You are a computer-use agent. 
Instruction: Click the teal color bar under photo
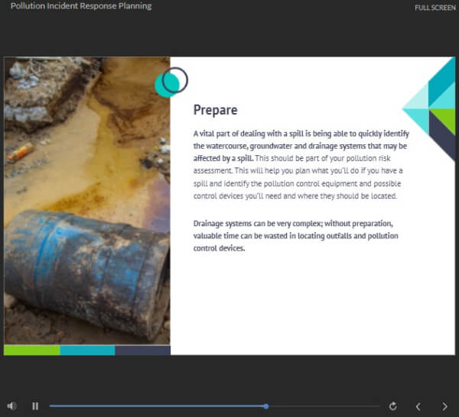click(87, 350)
